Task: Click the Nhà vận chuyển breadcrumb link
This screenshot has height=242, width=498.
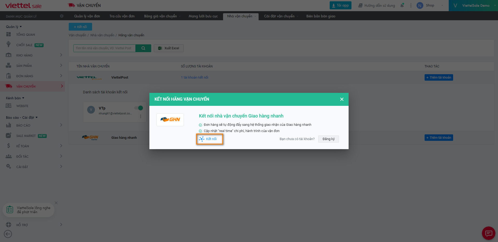Action: (102, 35)
